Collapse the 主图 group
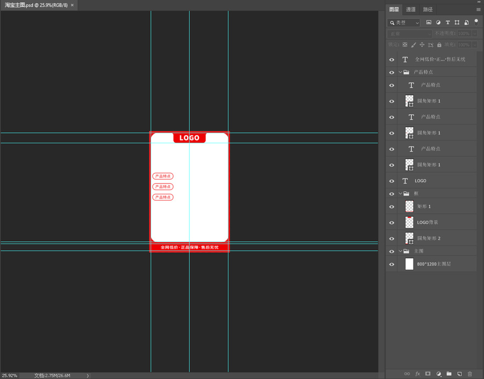The image size is (484, 379). 400,251
